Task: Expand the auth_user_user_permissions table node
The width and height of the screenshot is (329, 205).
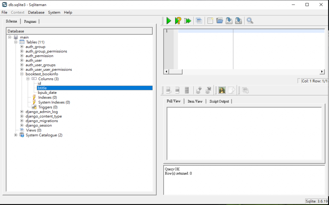Action: (x=22, y=70)
